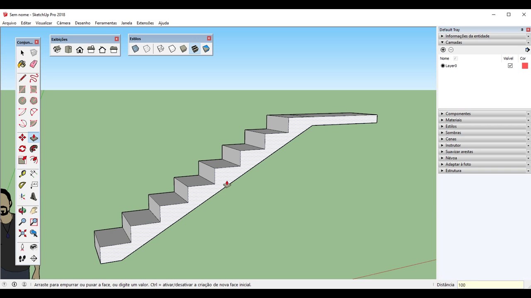Choose the Freehand drawing tool
The width and height of the screenshot is (531, 298).
point(34,78)
